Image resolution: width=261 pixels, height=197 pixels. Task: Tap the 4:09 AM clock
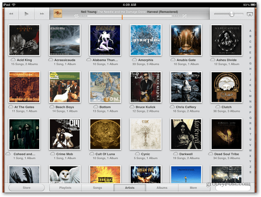pyautogui.click(x=129, y=4)
